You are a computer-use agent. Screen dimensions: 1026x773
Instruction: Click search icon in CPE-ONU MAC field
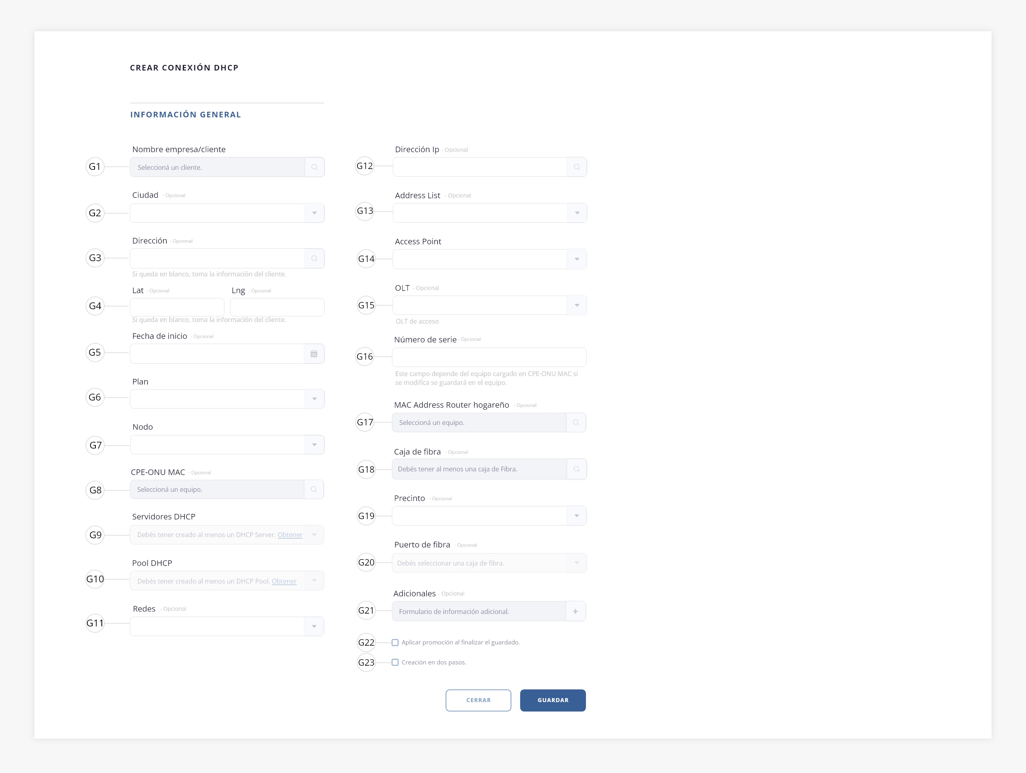tap(313, 489)
